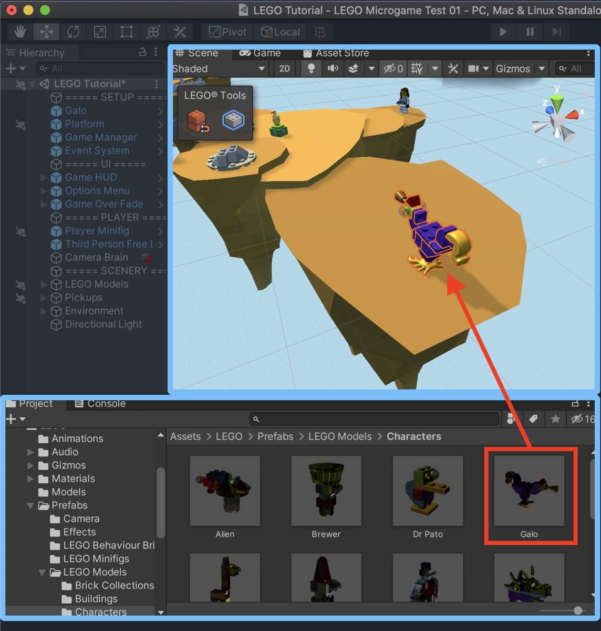
Task: Click the Scene search field
Action: (576, 68)
